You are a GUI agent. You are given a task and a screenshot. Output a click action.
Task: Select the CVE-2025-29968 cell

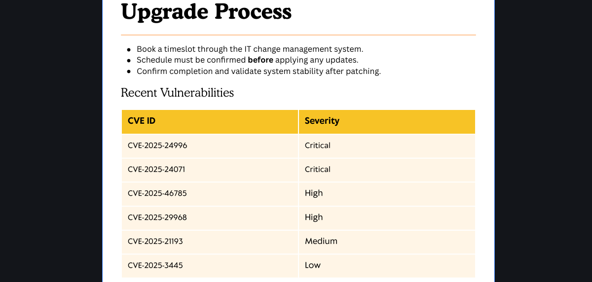point(157,217)
